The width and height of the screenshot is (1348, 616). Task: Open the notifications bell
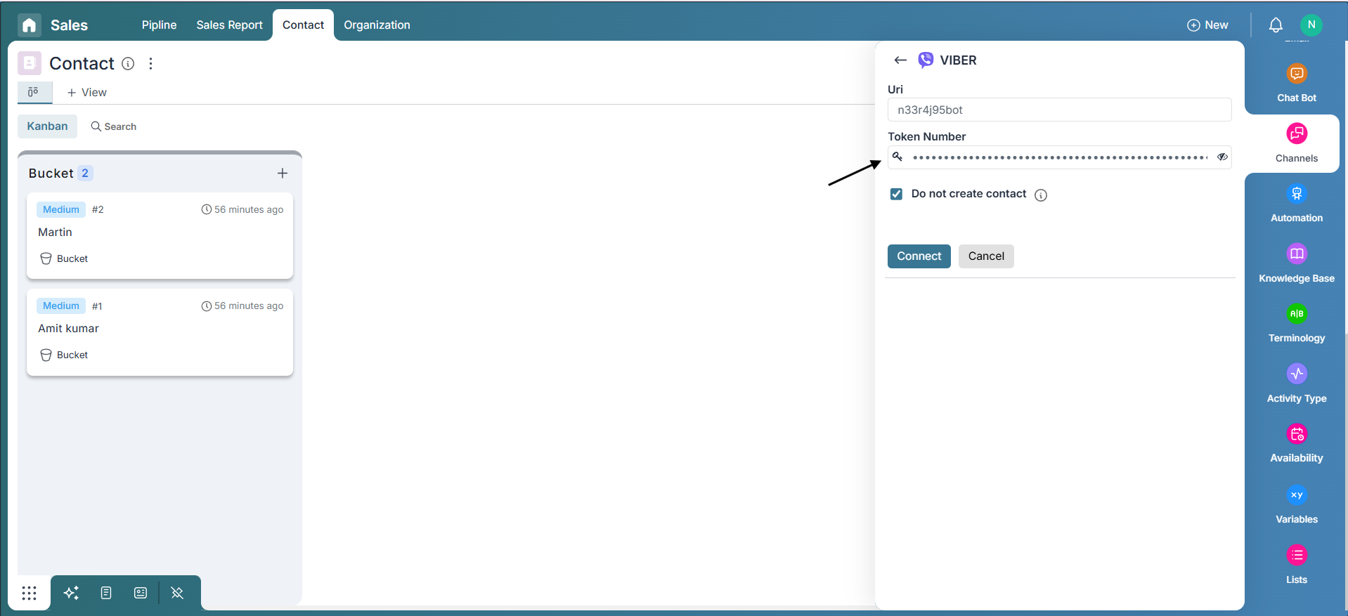click(x=1276, y=25)
